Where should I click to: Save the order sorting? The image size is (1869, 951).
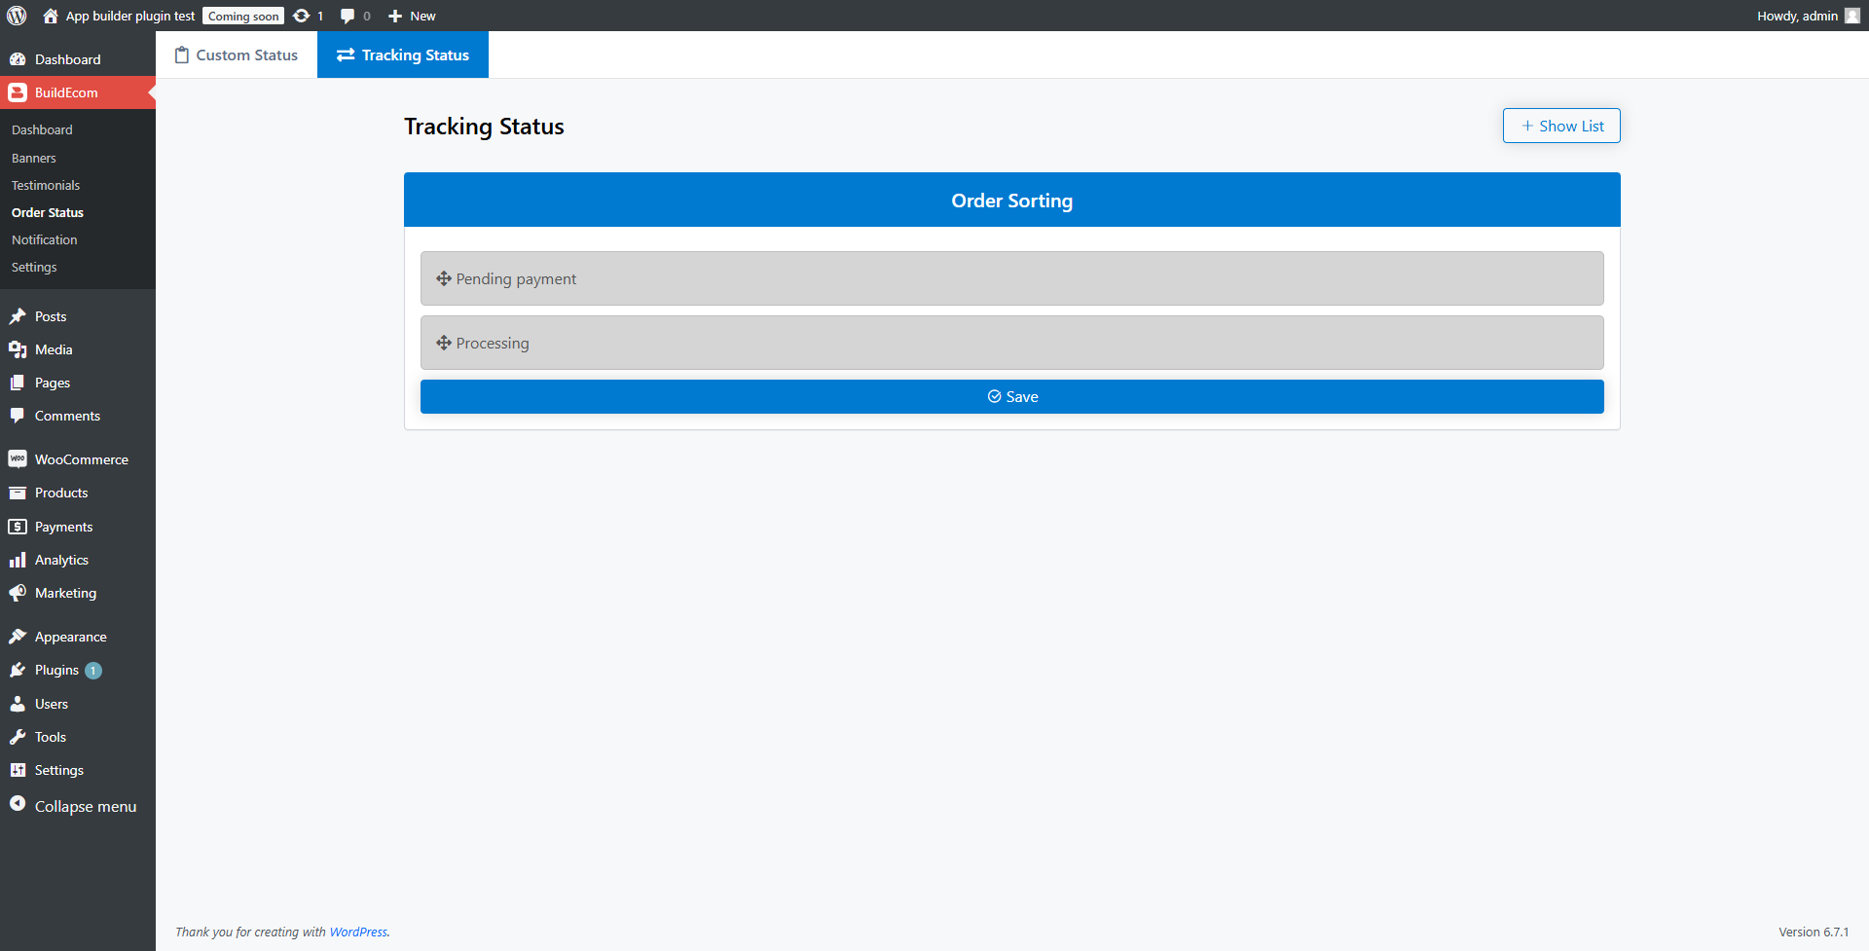click(x=1011, y=397)
